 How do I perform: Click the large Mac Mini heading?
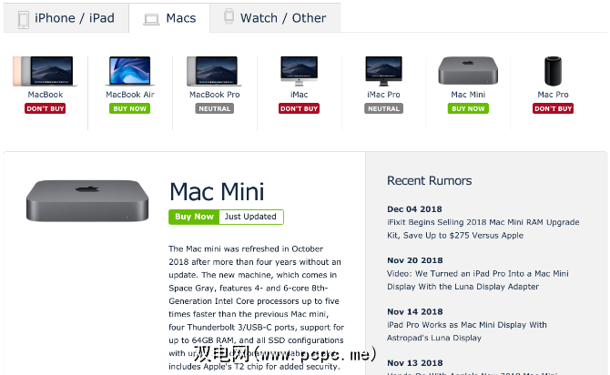[x=217, y=191]
